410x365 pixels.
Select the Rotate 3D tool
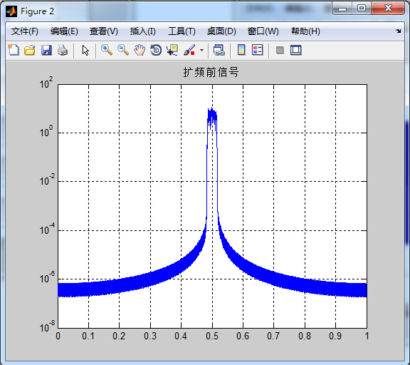tap(156, 50)
